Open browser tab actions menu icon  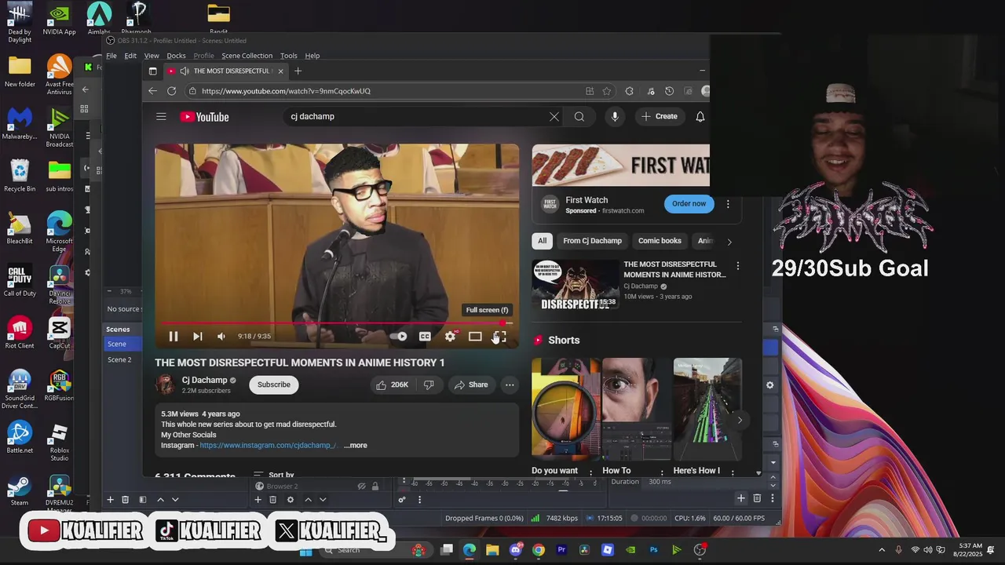(152, 71)
